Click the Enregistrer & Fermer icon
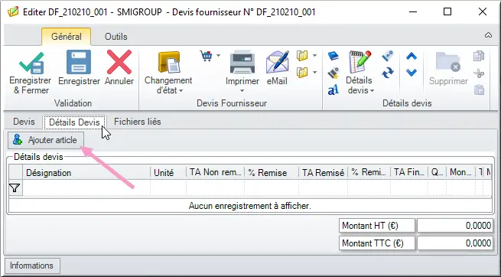501x277 pixels. click(31, 63)
